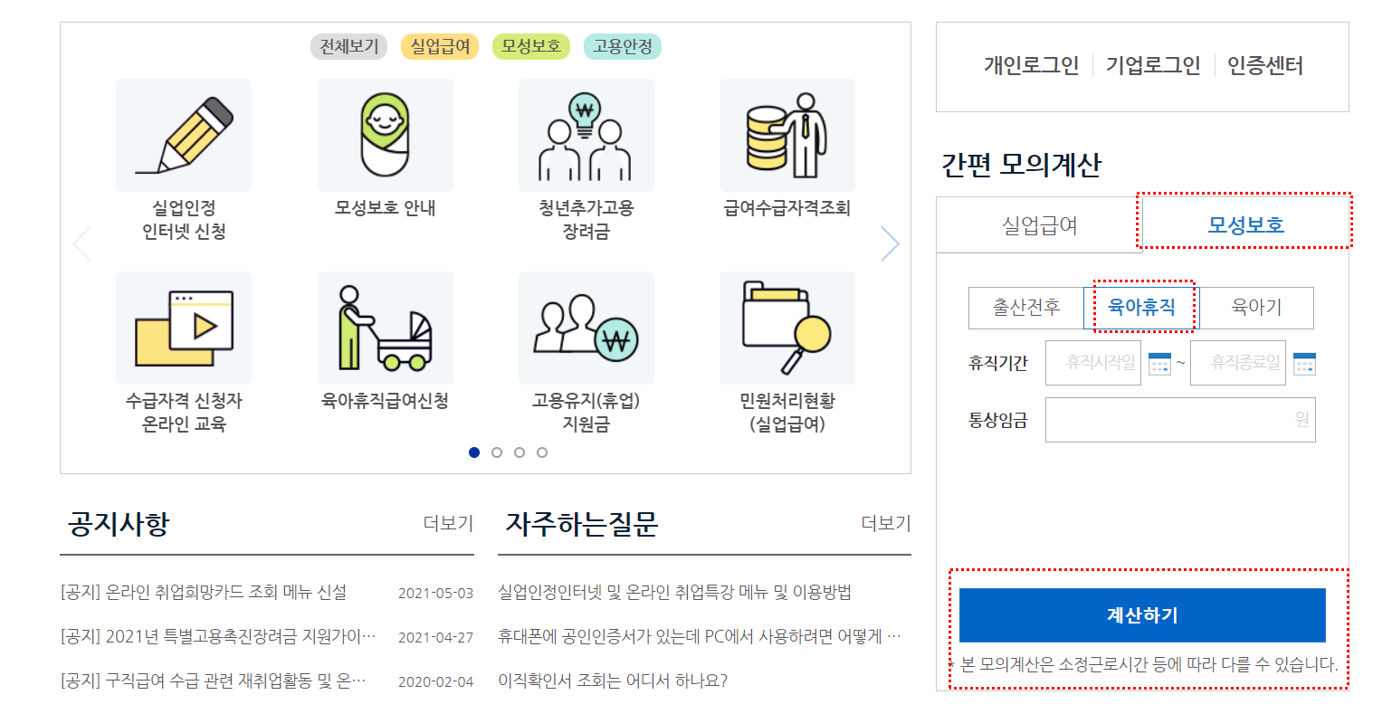Select the 고용유지(휴업) 지원금 icon
The image size is (1373, 714).
tap(586, 328)
